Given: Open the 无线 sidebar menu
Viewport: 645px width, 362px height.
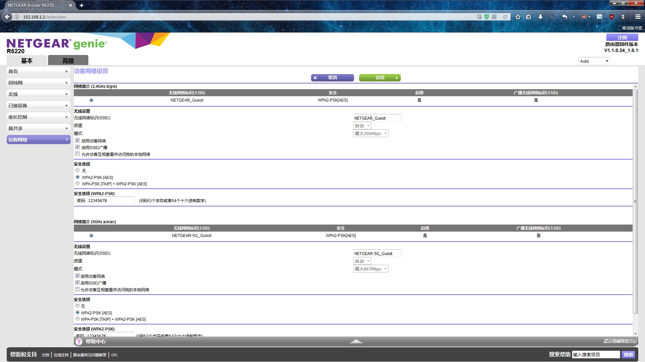Looking at the screenshot, I should click(x=38, y=94).
